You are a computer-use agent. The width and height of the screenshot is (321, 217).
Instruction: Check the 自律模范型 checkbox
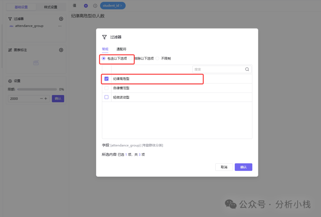(106, 88)
